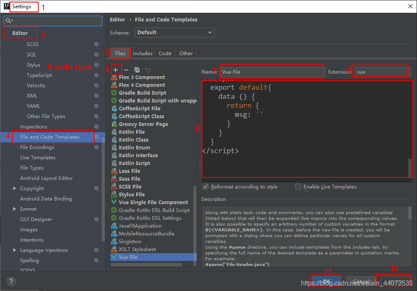Expand the Language Injections node

click(15, 250)
